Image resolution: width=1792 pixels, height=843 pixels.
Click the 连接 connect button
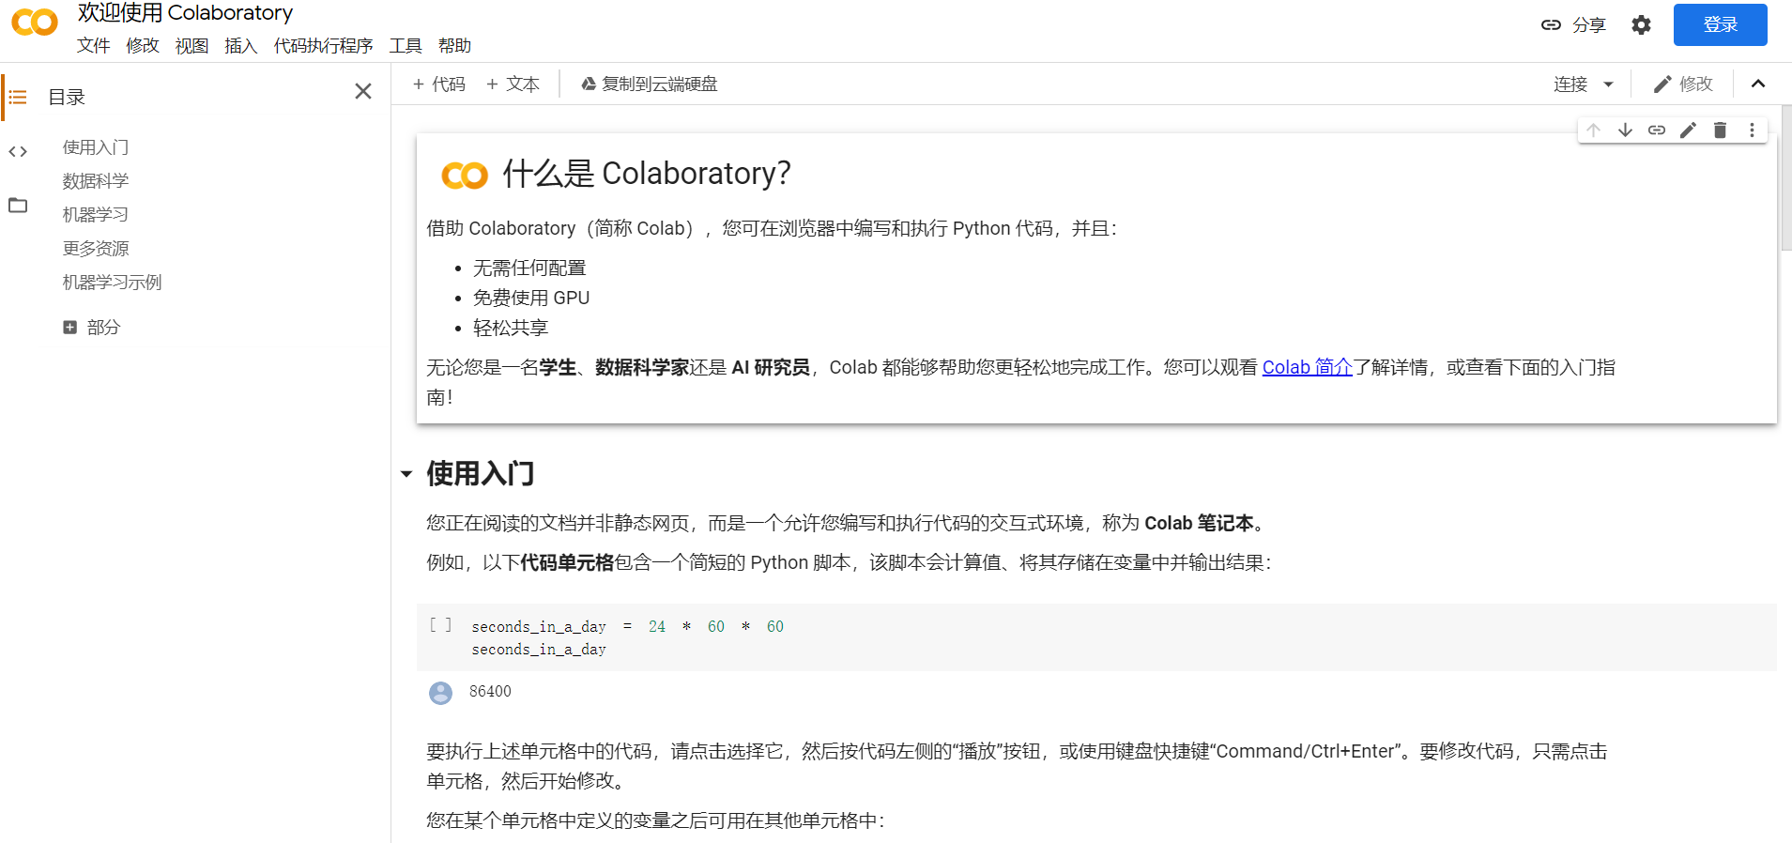[1570, 84]
